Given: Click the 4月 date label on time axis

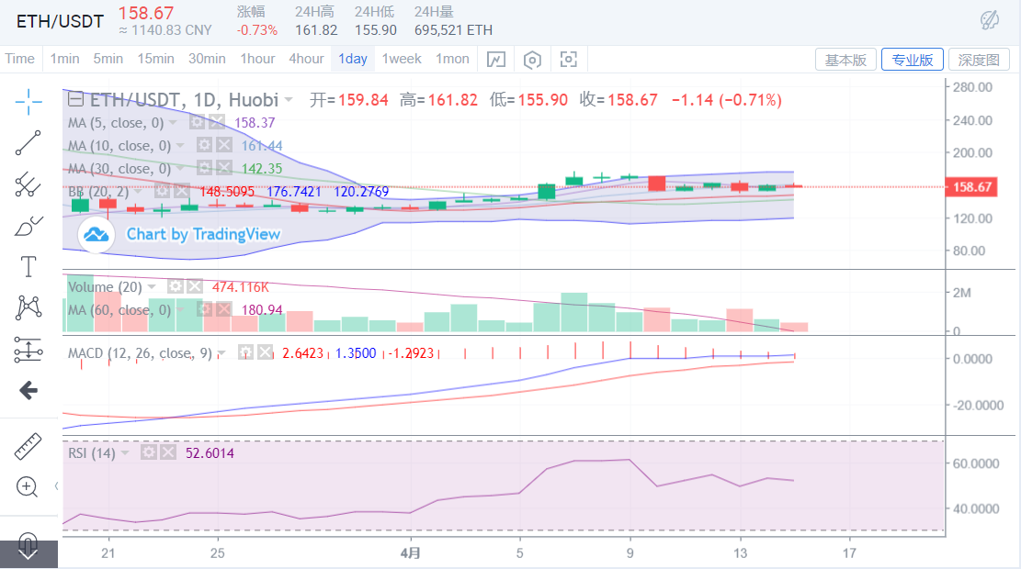Looking at the screenshot, I should tap(410, 553).
